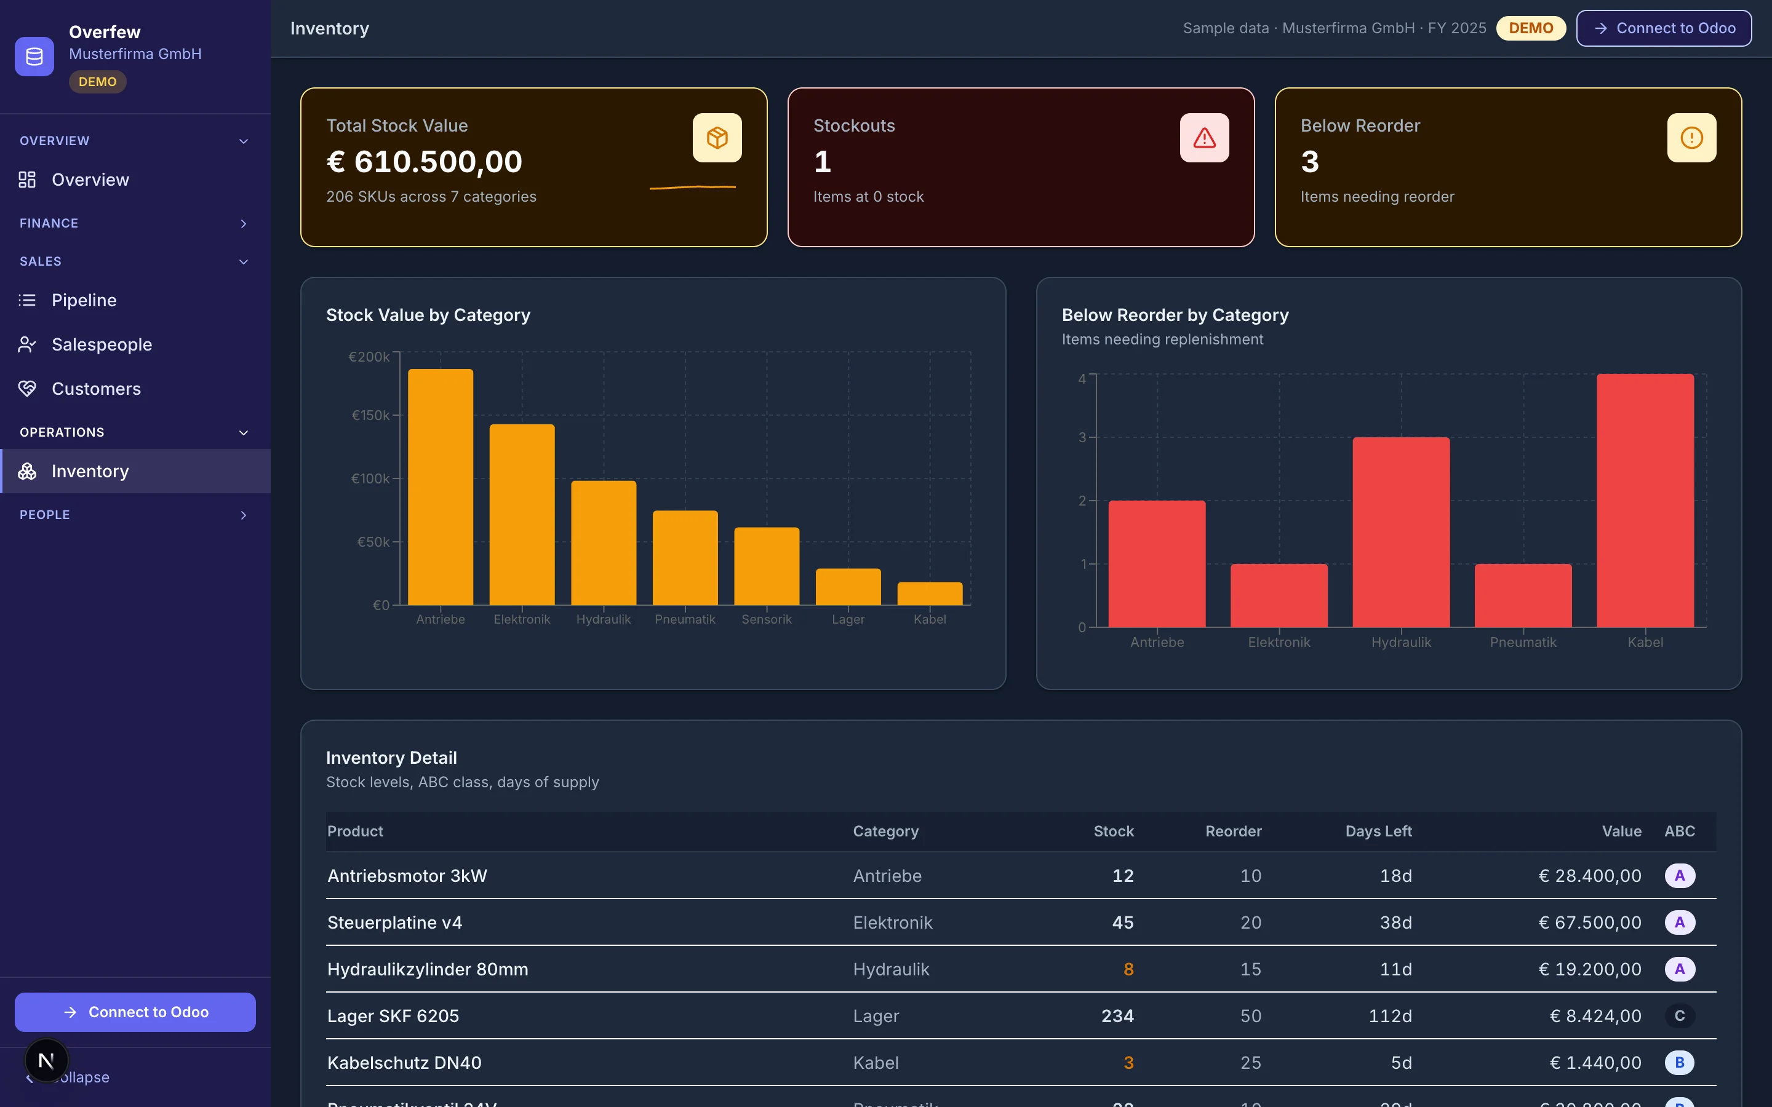Open Overview via its grid icon

(x=27, y=180)
